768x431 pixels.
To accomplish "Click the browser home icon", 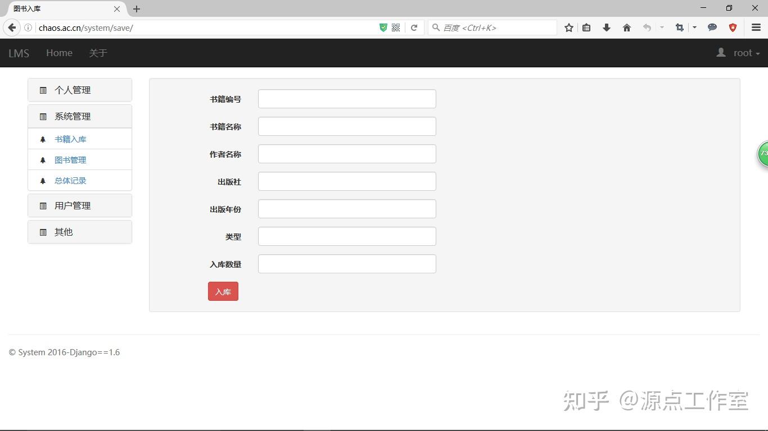I will tap(626, 27).
